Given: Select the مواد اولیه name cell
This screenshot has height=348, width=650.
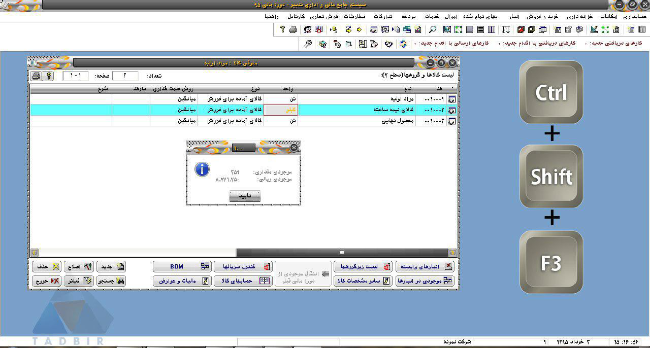Looking at the screenshot, I should [x=356, y=99].
